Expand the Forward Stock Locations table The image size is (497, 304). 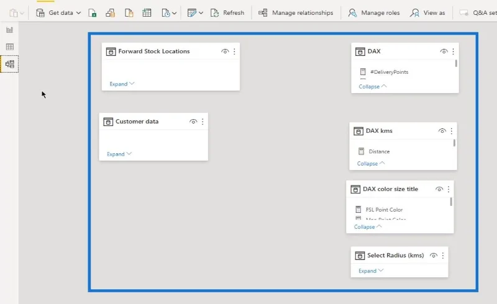click(122, 84)
